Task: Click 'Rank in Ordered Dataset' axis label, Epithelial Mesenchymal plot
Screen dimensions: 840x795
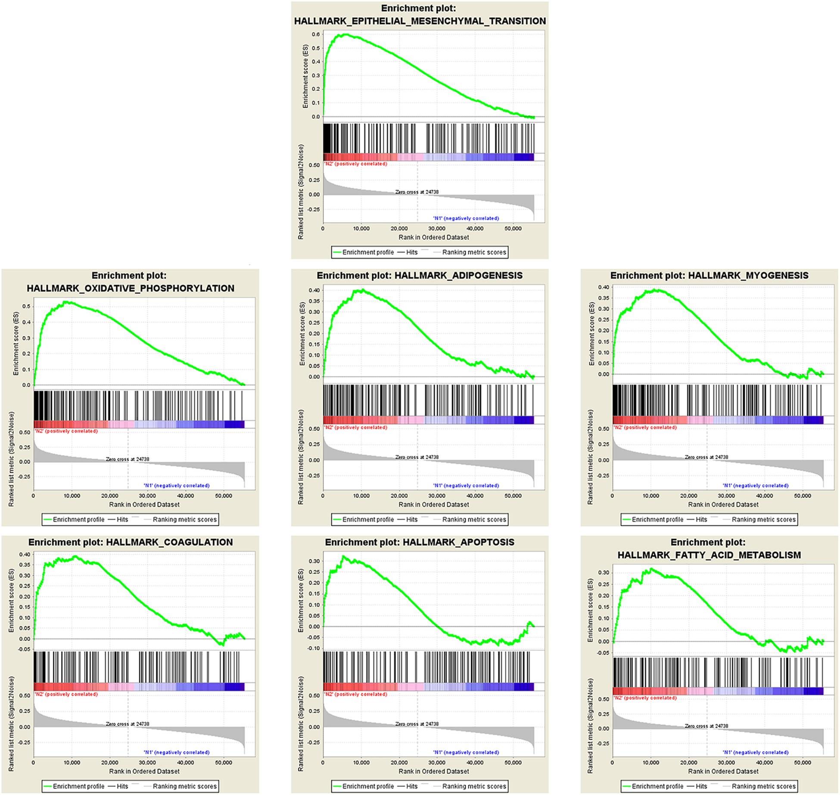Action: [434, 237]
